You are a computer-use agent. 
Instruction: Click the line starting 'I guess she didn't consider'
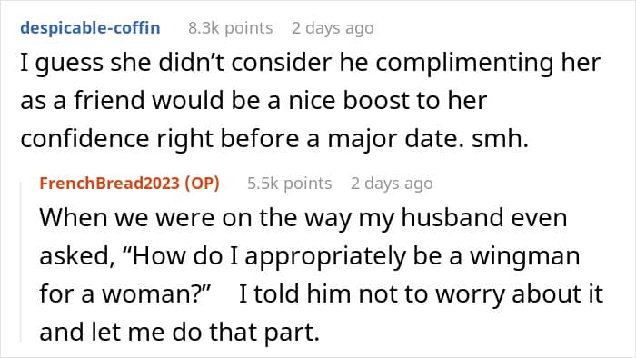point(311,64)
